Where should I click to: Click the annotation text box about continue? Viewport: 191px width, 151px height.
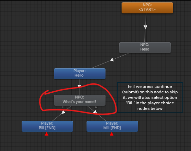(x=150, y=97)
